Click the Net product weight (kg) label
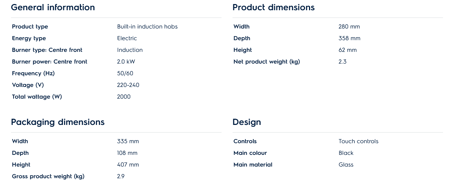The height and width of the screenshot is (187, 450). tap(267, 62)
